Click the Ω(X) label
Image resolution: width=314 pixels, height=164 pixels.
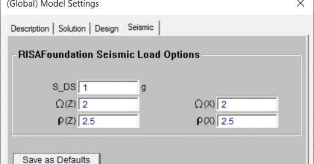205,104
